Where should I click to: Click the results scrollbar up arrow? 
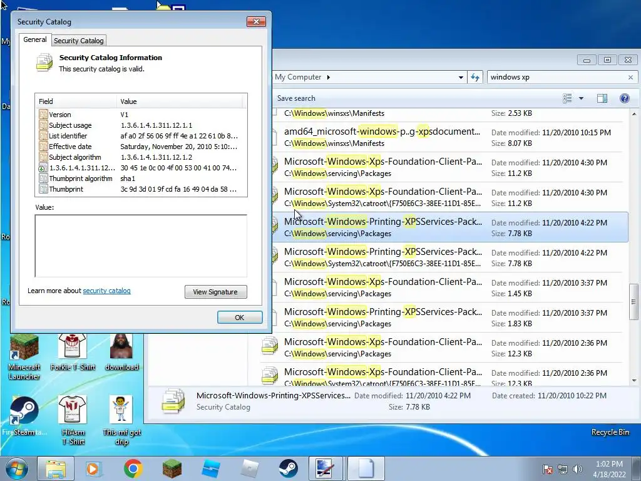click(x=634, y=114)
